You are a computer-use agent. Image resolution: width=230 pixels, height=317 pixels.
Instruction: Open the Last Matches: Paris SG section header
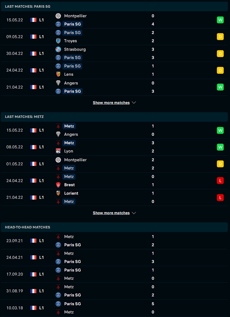pos(114,7)
